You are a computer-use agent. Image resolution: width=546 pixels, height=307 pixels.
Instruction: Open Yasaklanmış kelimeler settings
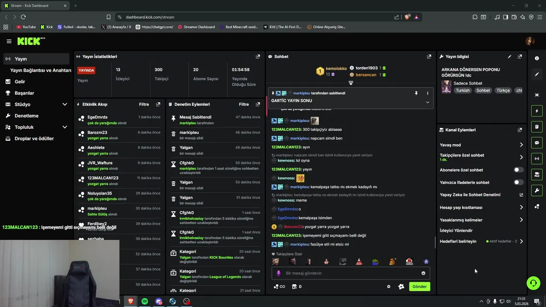coord(481,220)
